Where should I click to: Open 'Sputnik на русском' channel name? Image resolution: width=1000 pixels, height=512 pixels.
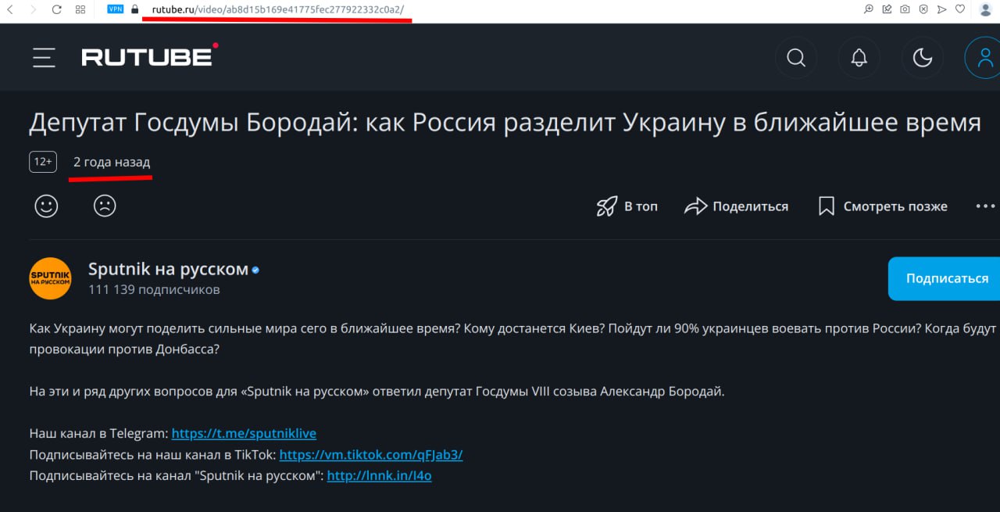click(x=168, y=270)
